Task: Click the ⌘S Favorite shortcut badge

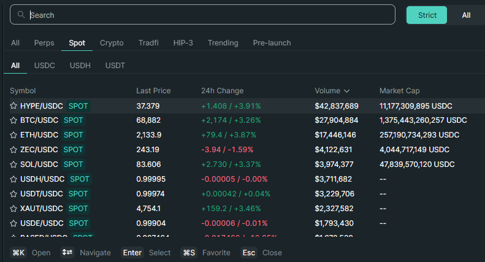Action: (189, 253)
